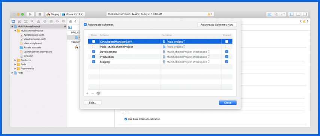Mark Pods-MultiSchemeProject scheme as Shared

click(x=227, y=46)
